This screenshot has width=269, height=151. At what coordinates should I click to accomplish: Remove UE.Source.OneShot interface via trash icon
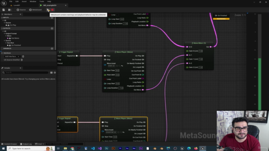22,60
